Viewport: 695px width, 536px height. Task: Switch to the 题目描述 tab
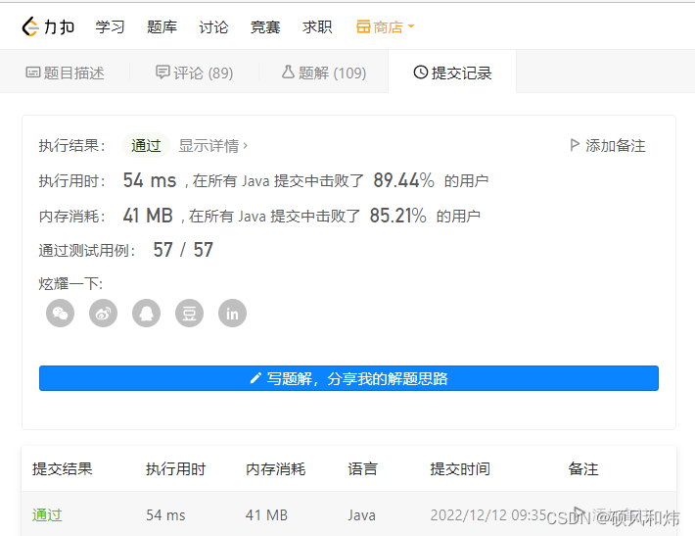(65, 73)
